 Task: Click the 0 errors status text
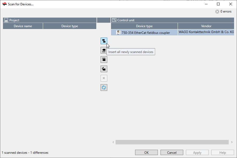[x=226, y=11]
